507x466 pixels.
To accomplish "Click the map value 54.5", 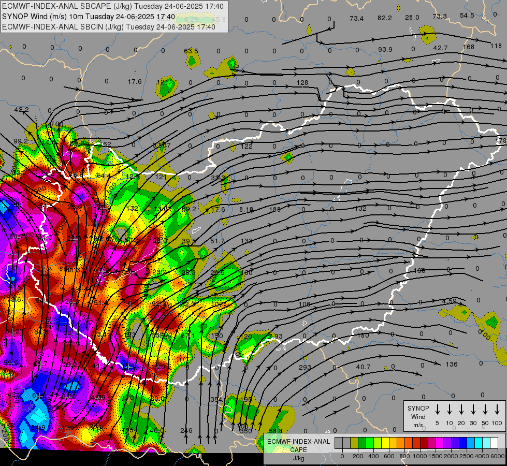I will (x=467, y=16).
